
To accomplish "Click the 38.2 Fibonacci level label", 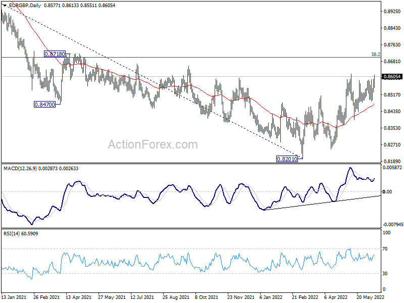I will pyautogui.click(x=375, y=54).
